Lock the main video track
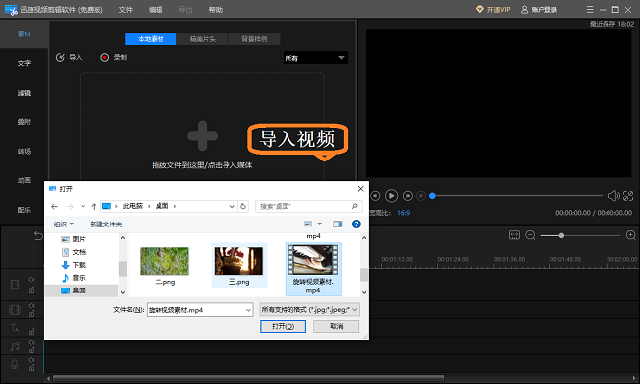Image resolution: width=640 pixels, height=384 pixels. pyautogui.click(x=32, y=290)
